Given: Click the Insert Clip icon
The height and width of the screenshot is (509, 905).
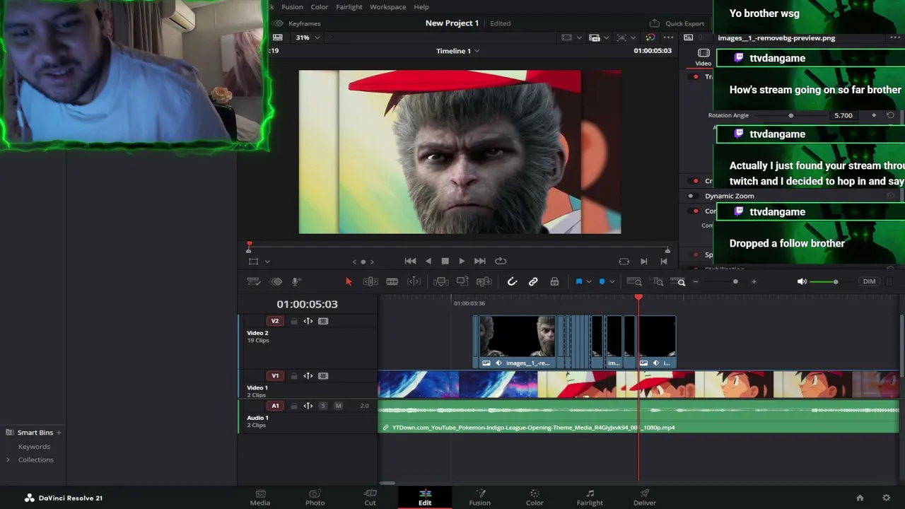Looking at the screenshot, I should 440,281.
